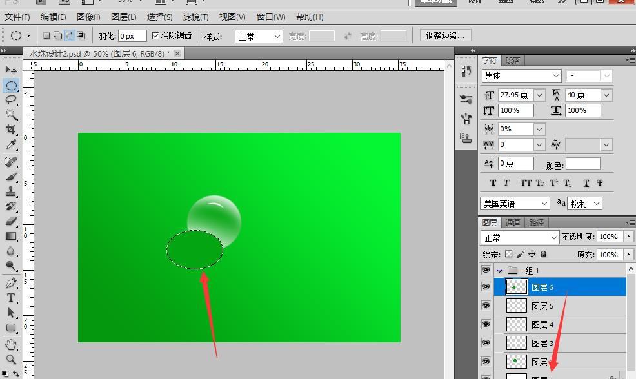Click New Selection mode icon
Image resolution: width=636 pixels, height=379 pixels.
click(x=46, y=35)
